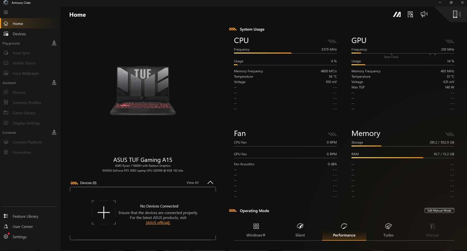This screenshot has height=251, width=467.
Task: Click Edit Manual Mode button
Action: (x=439, y=210)
